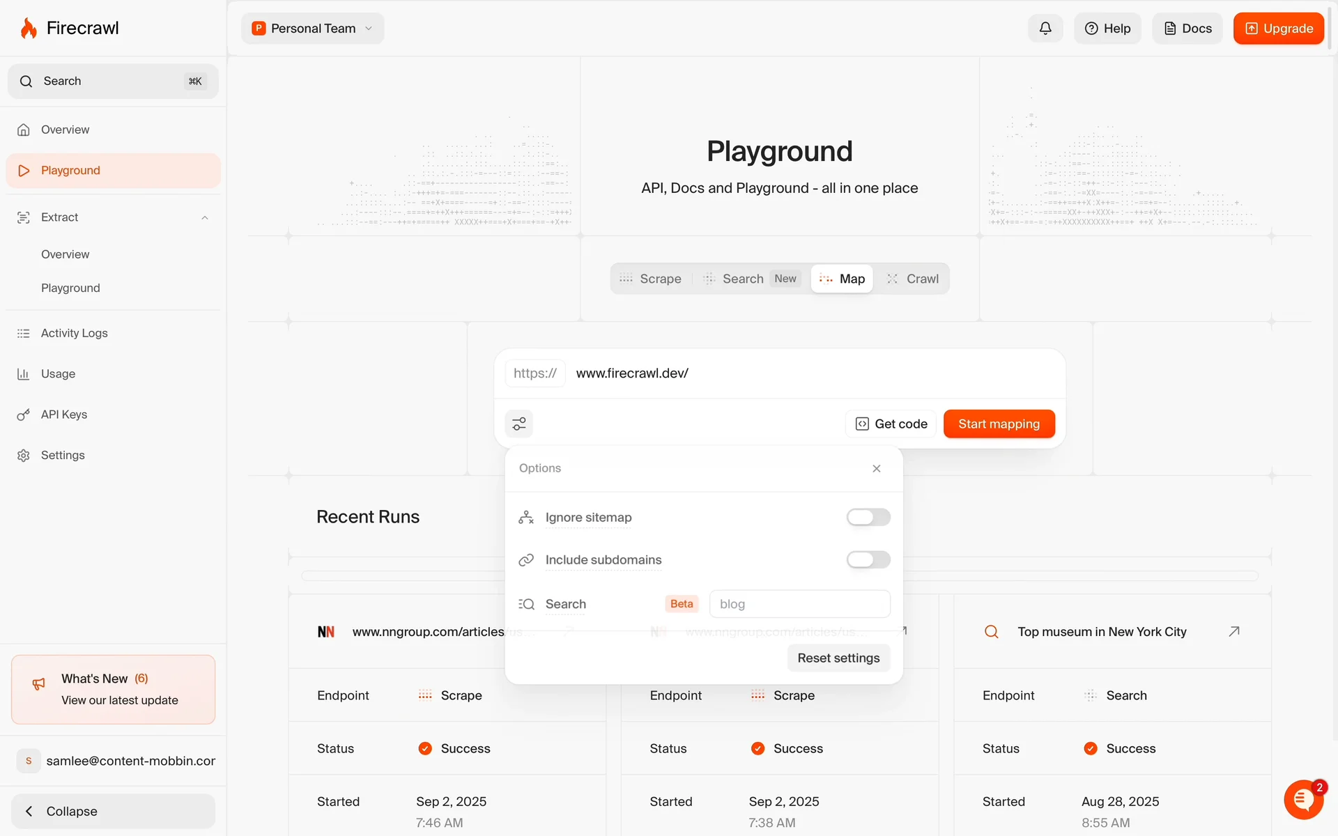The height and width of the screenshot is (836, 1338).
Task: Click the Firecrawl flame logo
Action: (29, 29)
